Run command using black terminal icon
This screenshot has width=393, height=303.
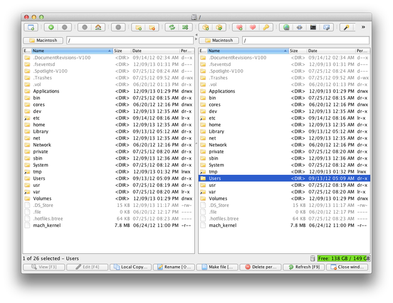313,27
